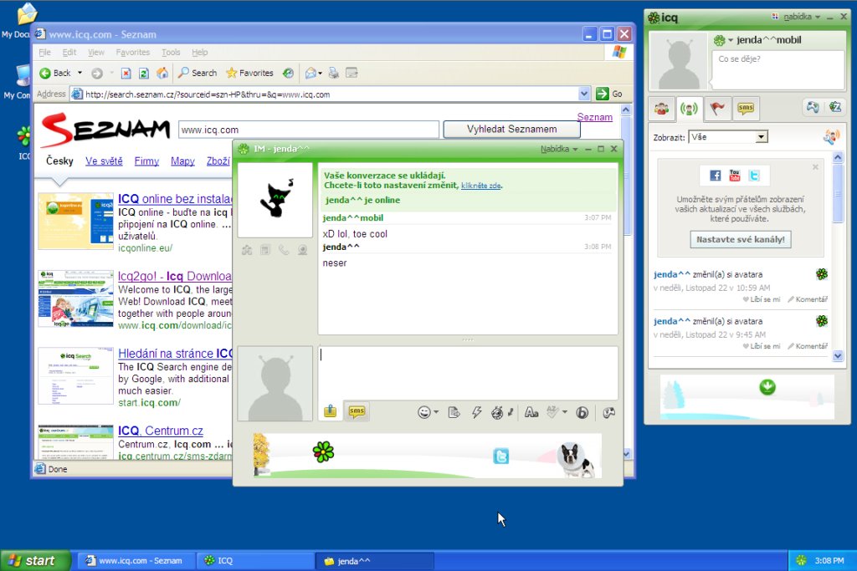The width and height of the screenshot is (857, 571).
Task: Click 'Nastavte své kanály!' button
Action: coord(740,240)
